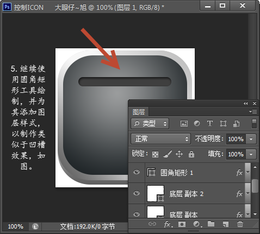Screen dimensions: 260x234
Task: Click fx indicator on 底层 副本 layer
Action: point(239,215)
